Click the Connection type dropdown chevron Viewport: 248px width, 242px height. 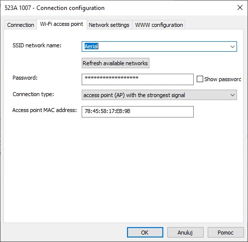pos(233,95)
